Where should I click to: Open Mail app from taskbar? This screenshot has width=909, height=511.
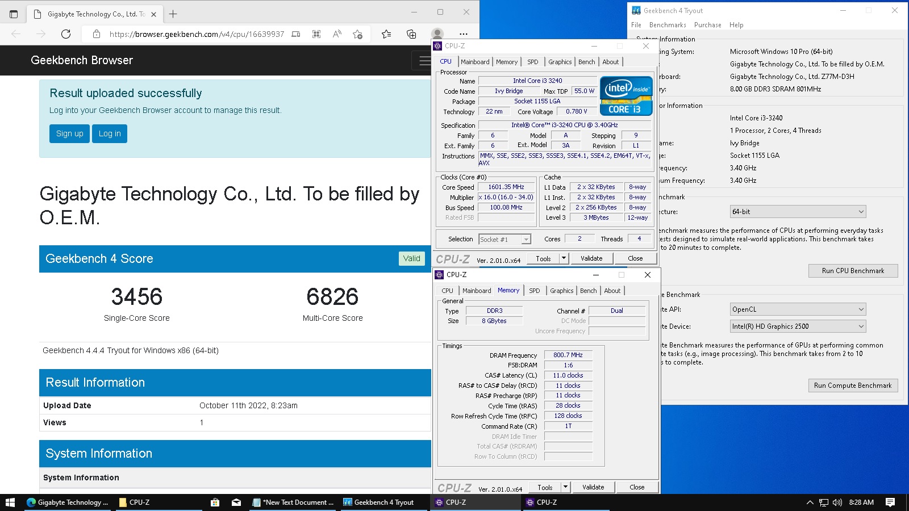tap(236, 502)
